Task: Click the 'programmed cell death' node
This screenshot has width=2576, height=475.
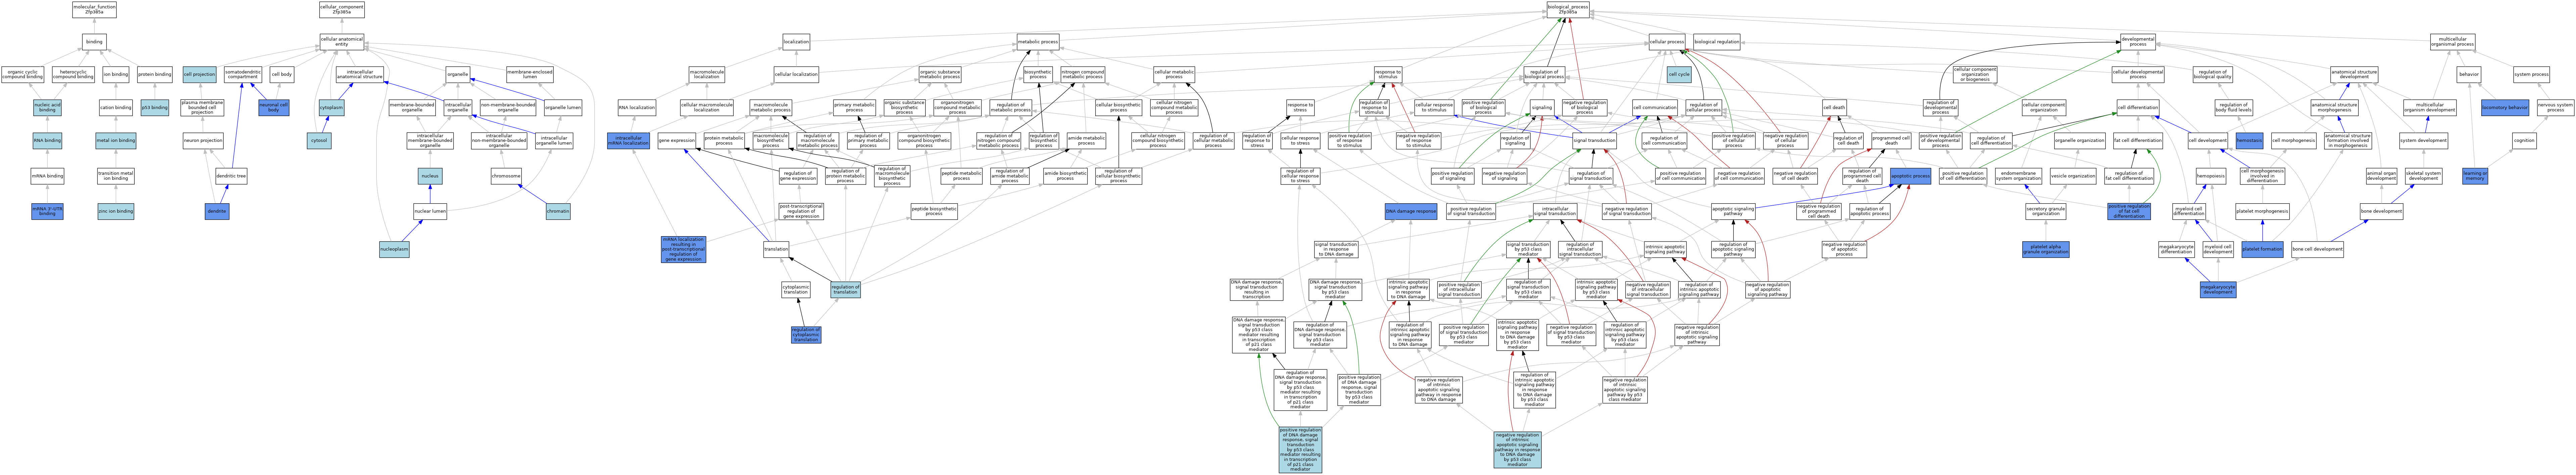Action: (1890, 141)
